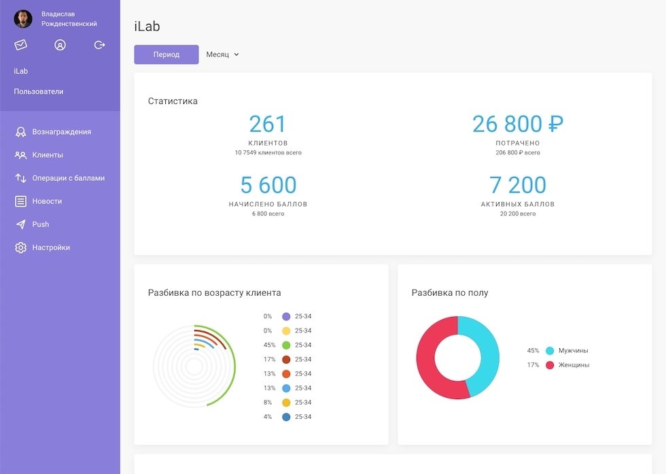666x474 pixels.
Task: Click the iLab page title
Action: pyautogui.click(x=147, y=27)
